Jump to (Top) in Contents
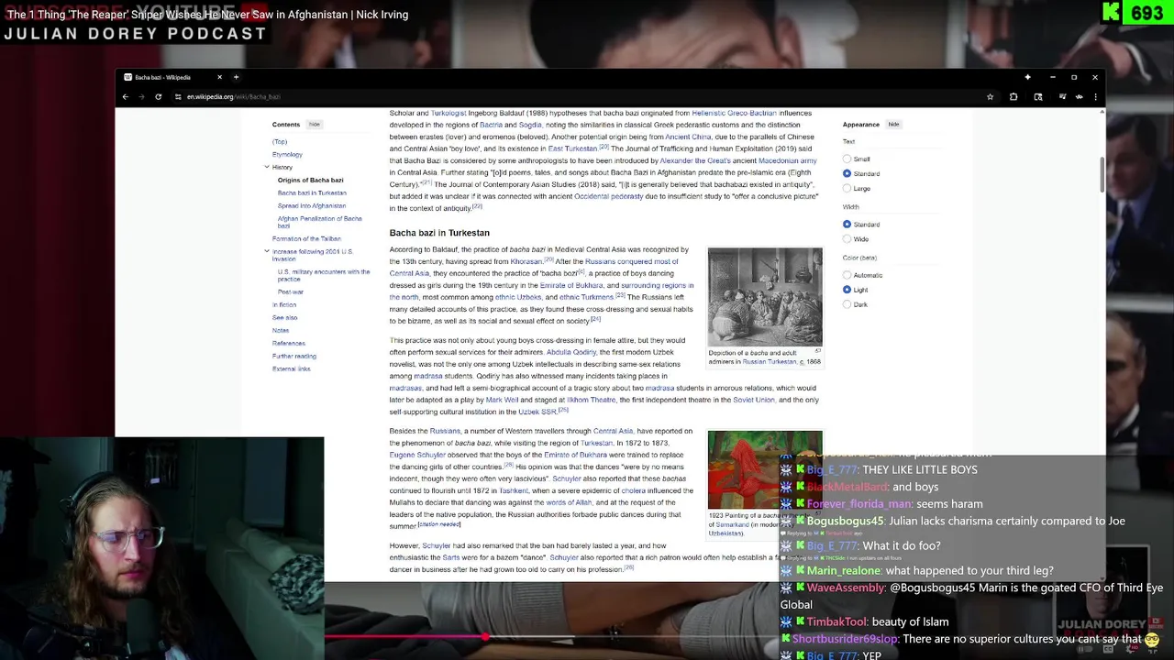 pos(280,141)
